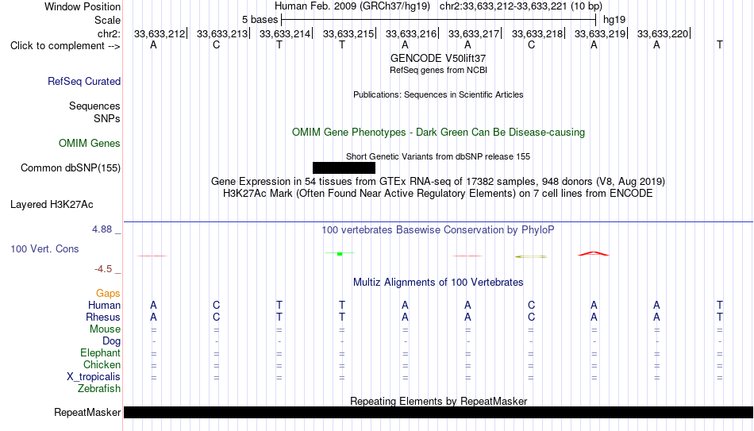
Task: Click the RefSeq Curated track label
Action: click(84, 81)
